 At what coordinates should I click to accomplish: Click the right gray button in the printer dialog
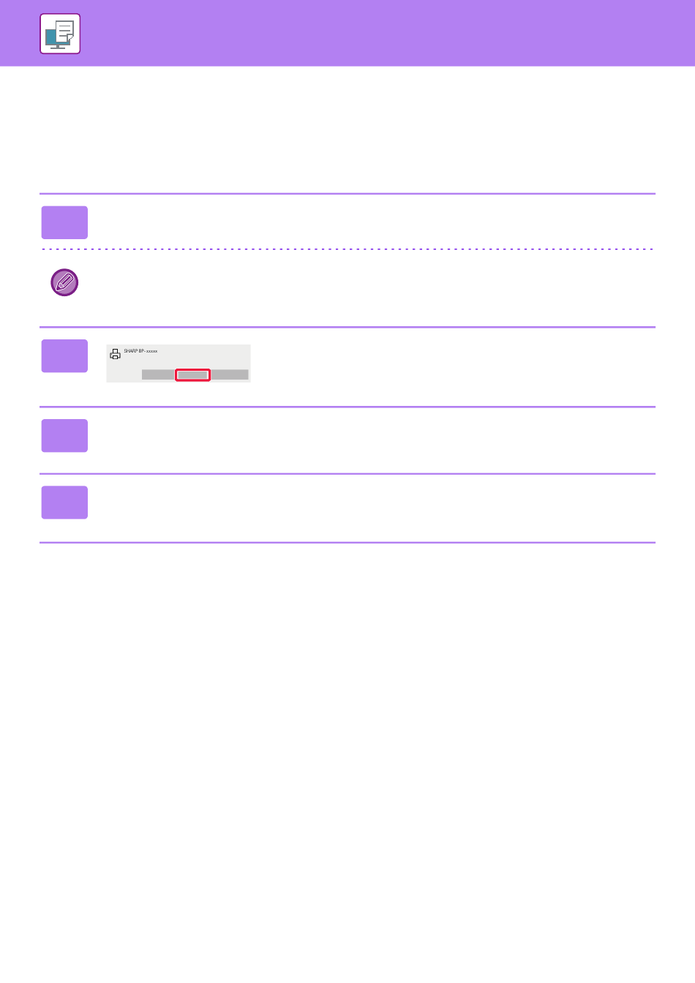click(x=230, y=374)
